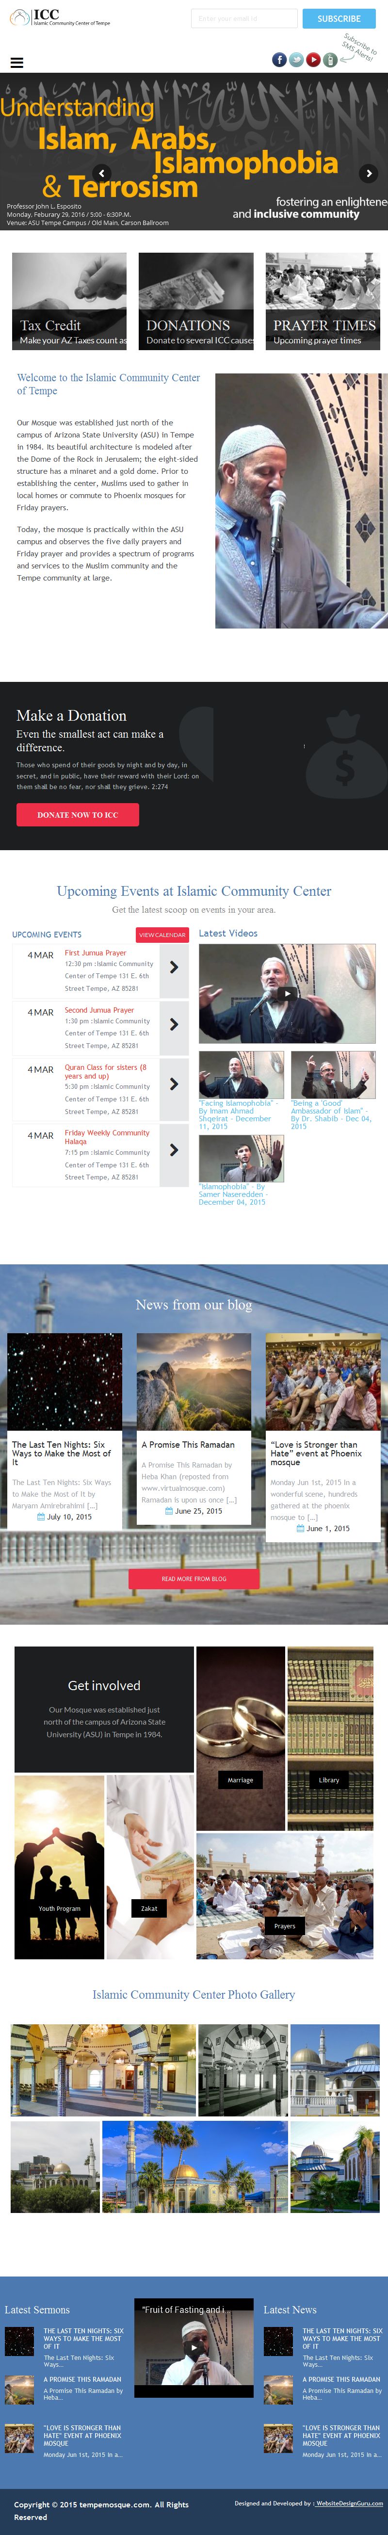Screen dimensions: 388x2535
Task: Expand First Jumua Prayer event arrow
Action: coord(173,968)
